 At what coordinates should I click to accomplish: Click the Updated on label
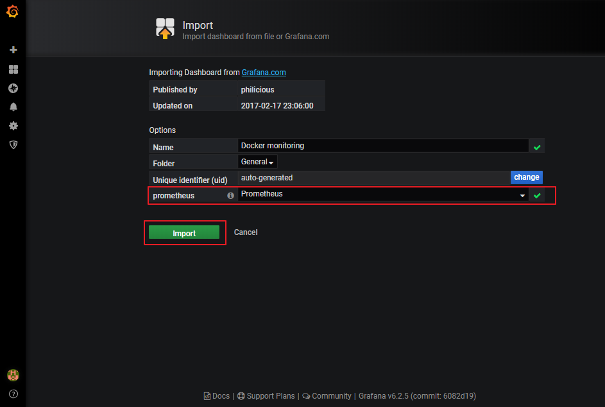pos(173,106)
